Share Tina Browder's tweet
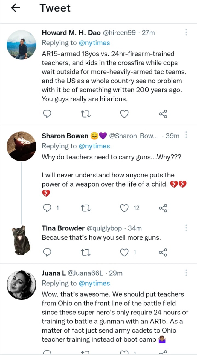Image resolution: width=197 pixels, height=355 pixels. point(163,252)
